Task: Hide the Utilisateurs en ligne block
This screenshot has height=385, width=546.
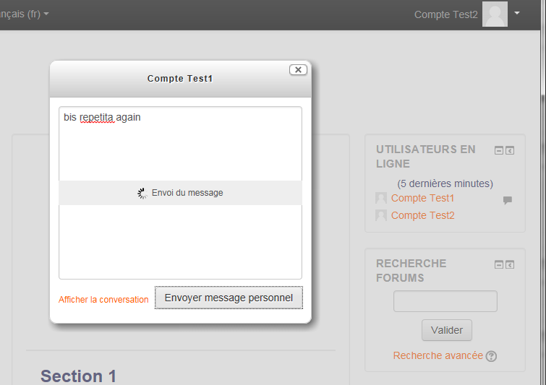Action: click(x=499, y=150)
